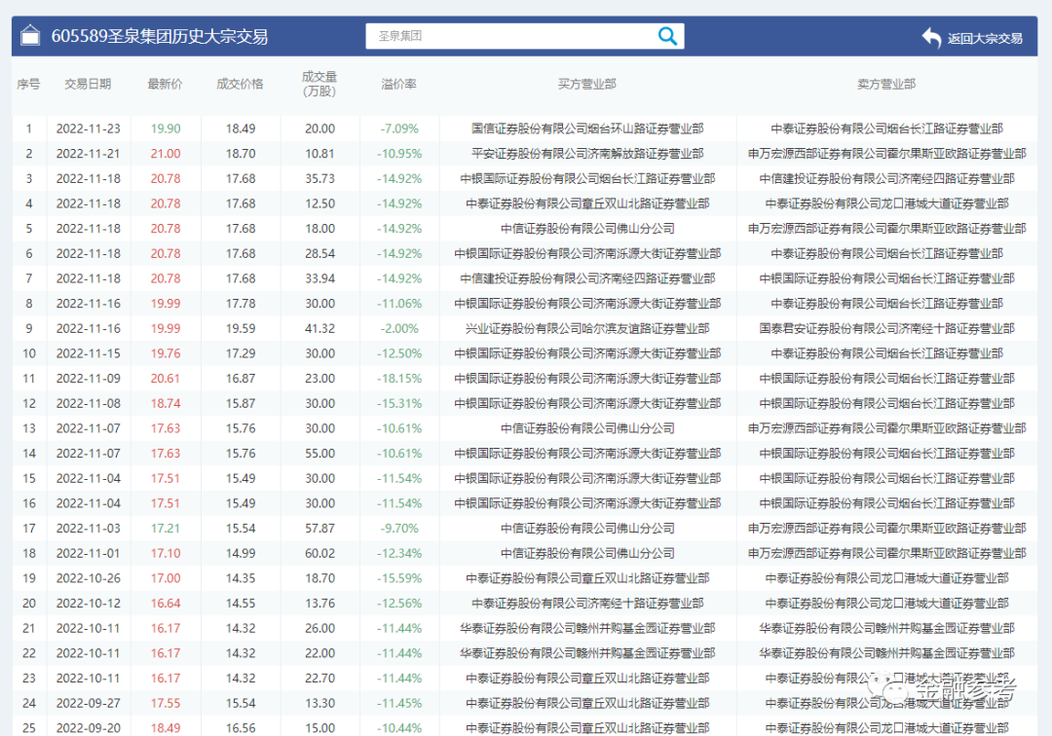
Task: Click premium rate -11.45%
Action: click(x=399, y=703)
